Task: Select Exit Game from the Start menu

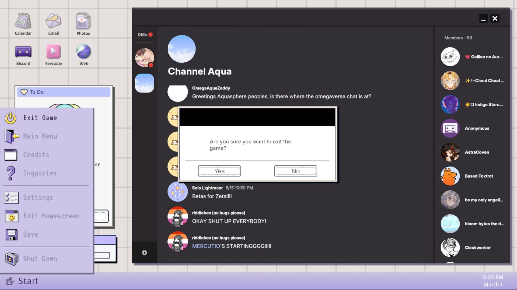Action: tap(40, 118)
